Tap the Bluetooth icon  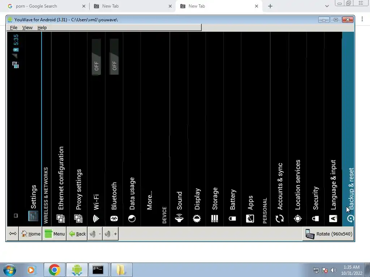click(114, 219)
